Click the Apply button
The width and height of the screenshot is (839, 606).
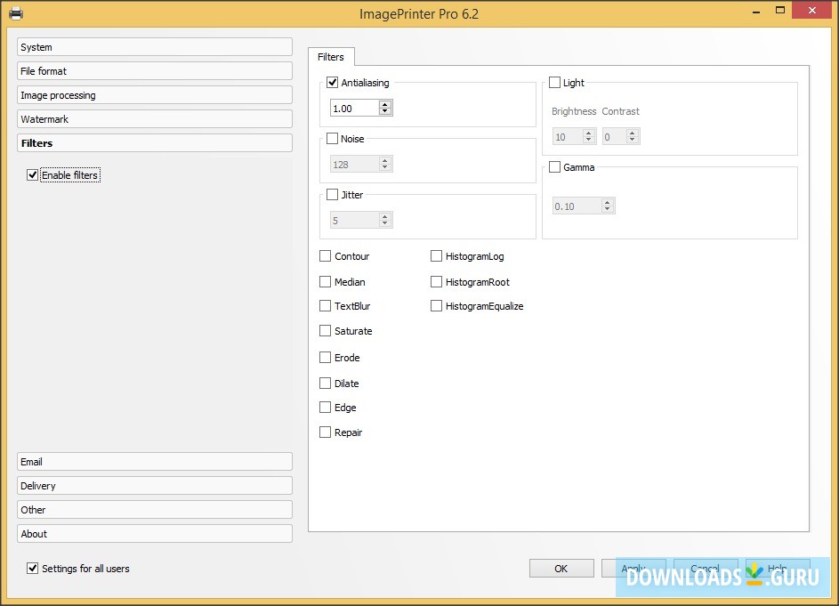coord(633,569)
